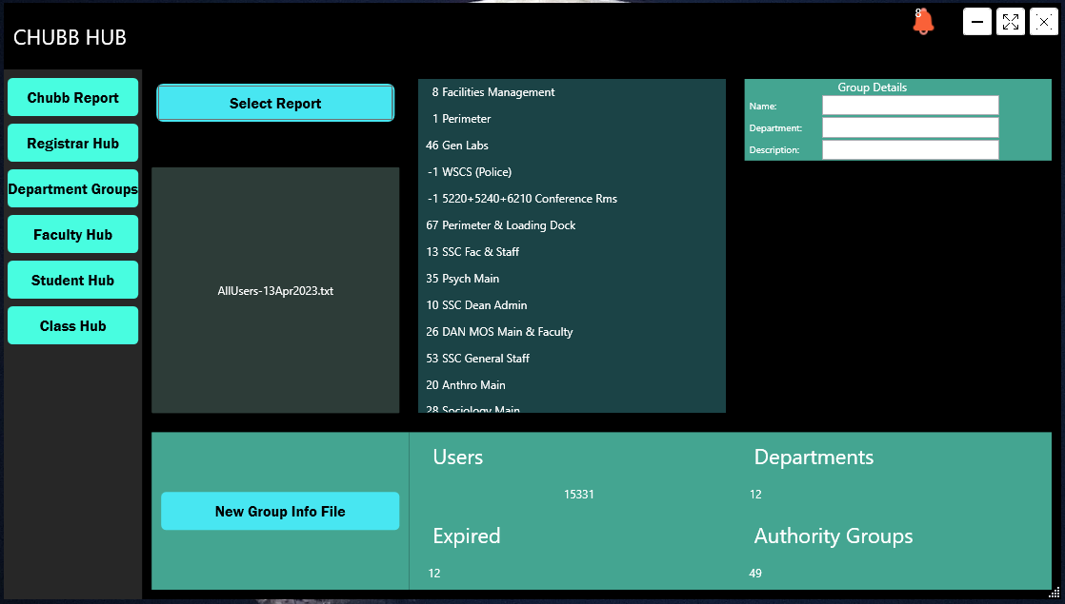
Task: Pick SSC Dean Admin from list
Action: [484, 305]
